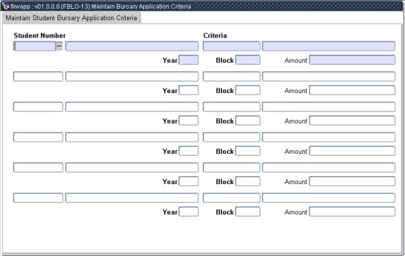Click the fifth row Block field
This screenshot has width=405, height=257.
pyautogui.click(x=248, y=181)
